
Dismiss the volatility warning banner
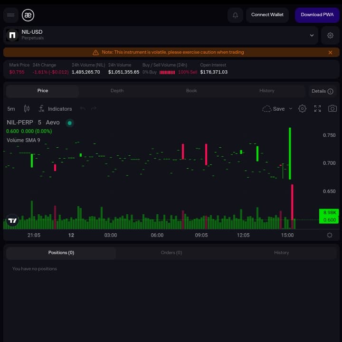point(330,53)
